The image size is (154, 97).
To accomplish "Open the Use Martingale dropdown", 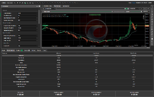I will (x=28, y=15).
